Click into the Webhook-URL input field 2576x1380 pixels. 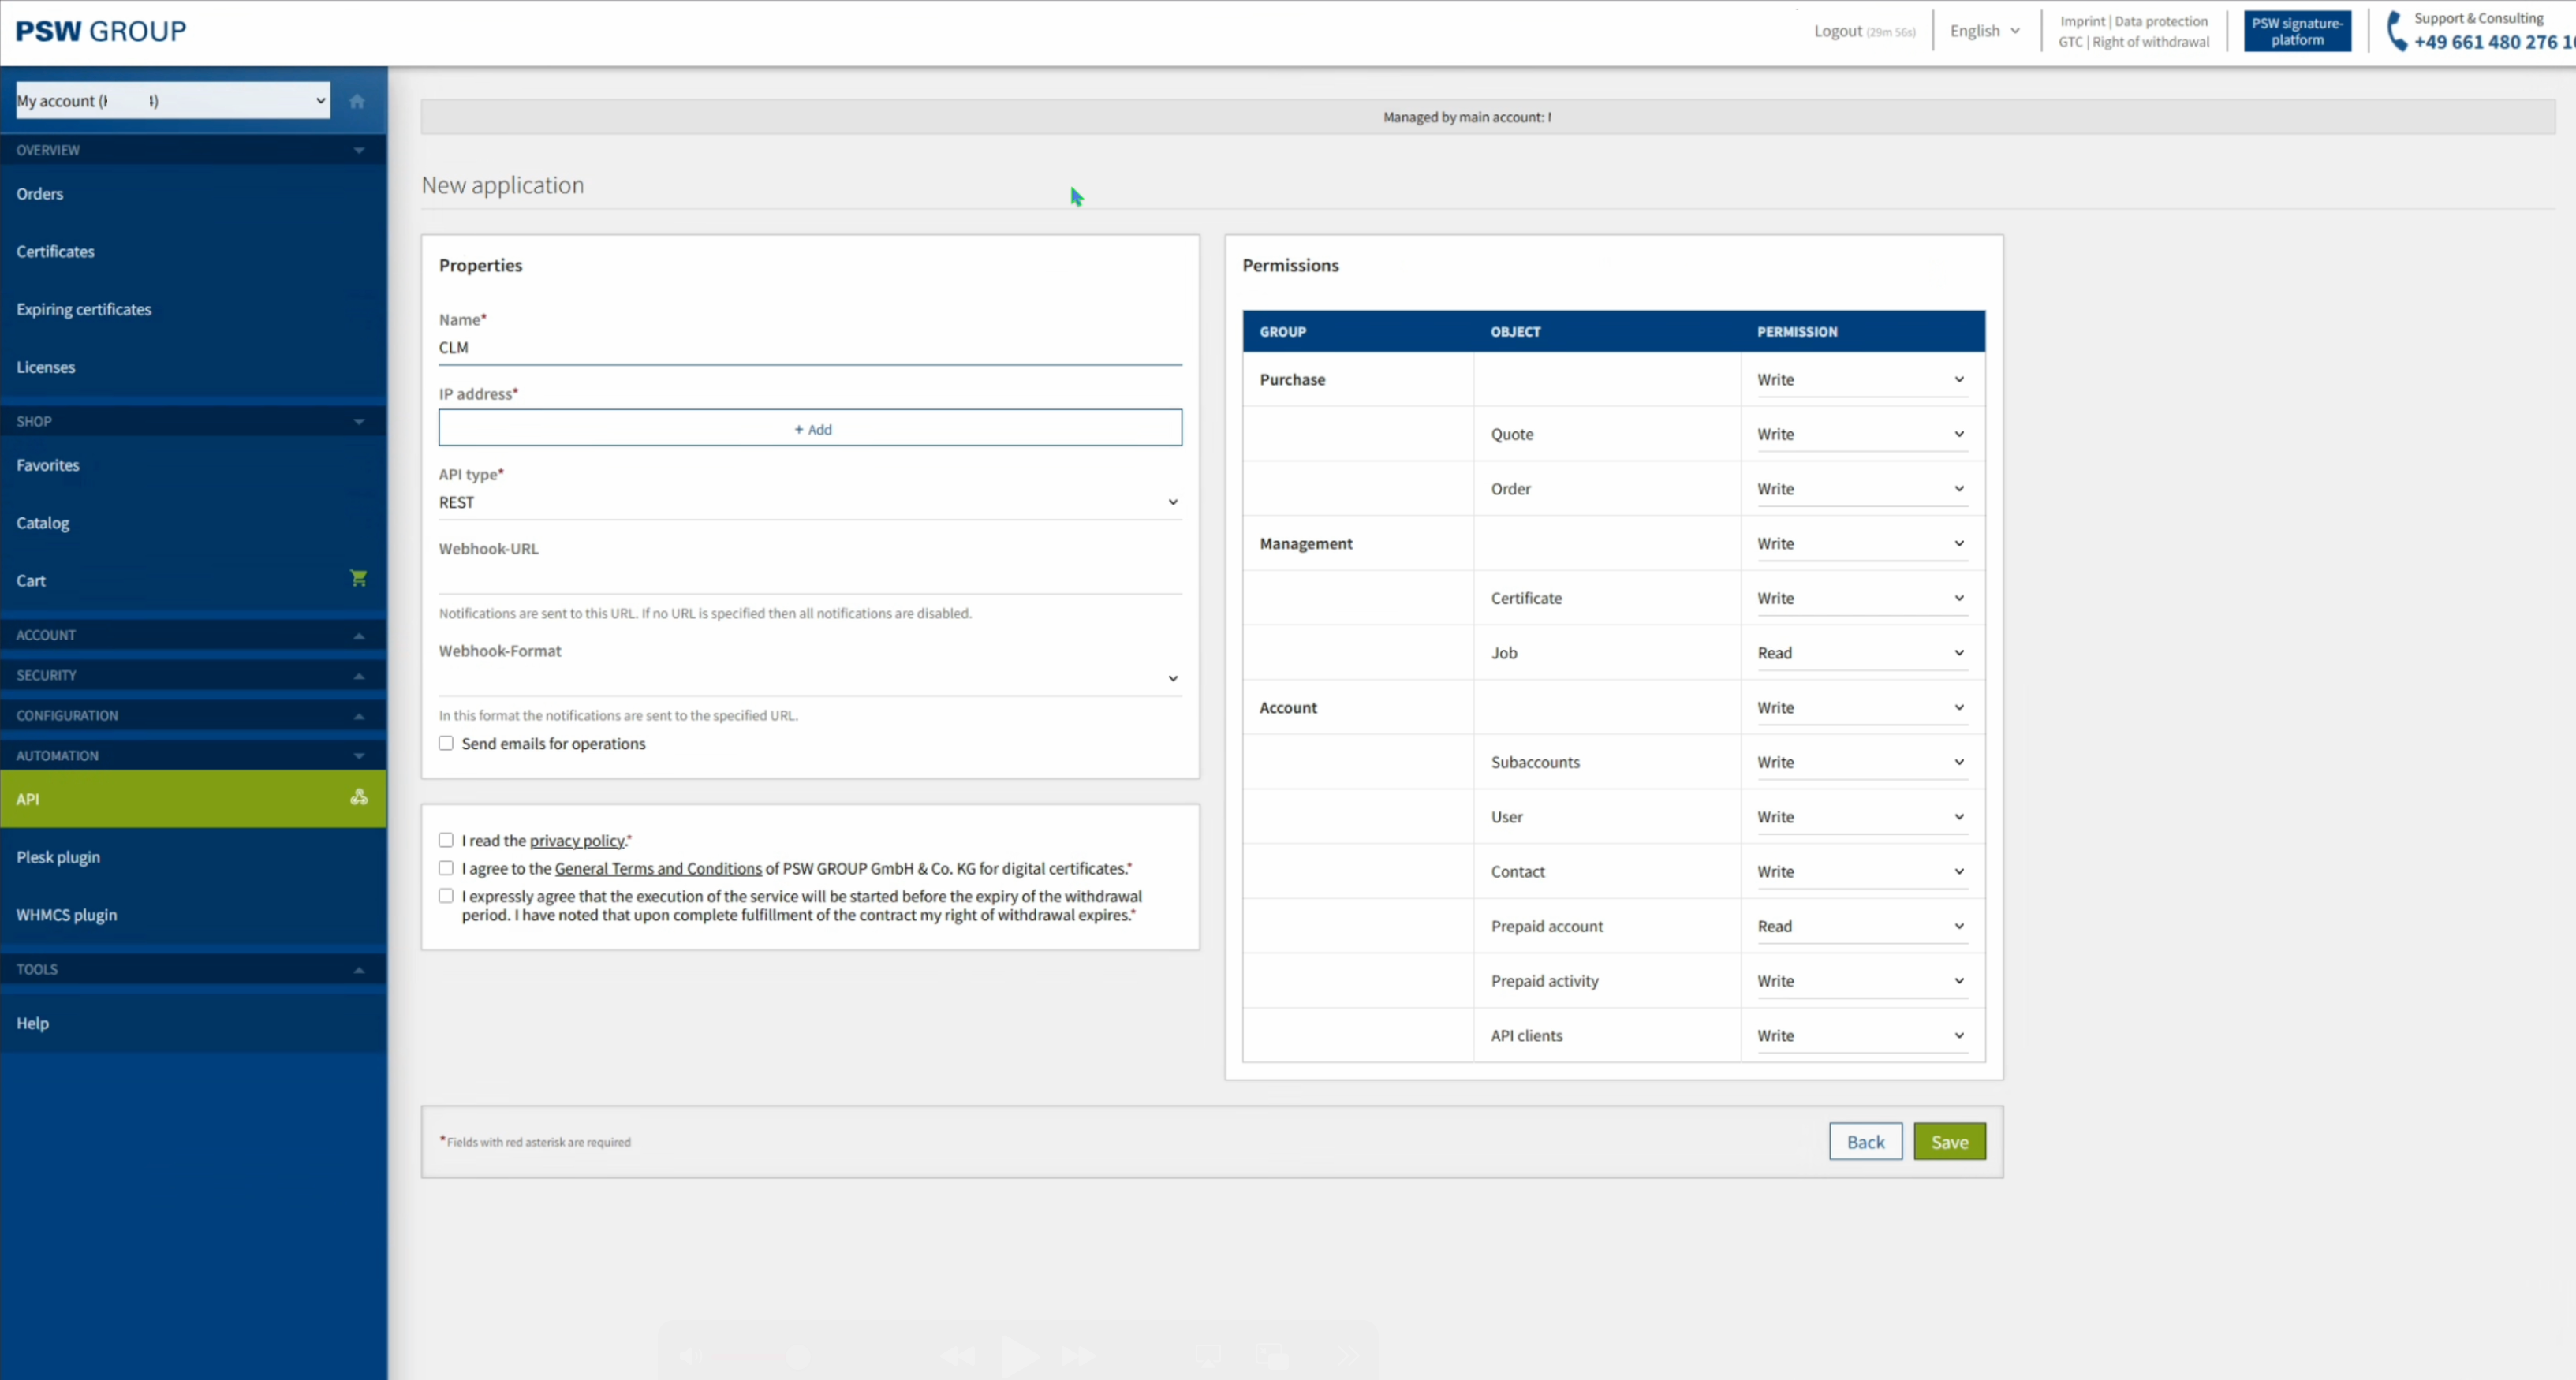click(809, 578)
